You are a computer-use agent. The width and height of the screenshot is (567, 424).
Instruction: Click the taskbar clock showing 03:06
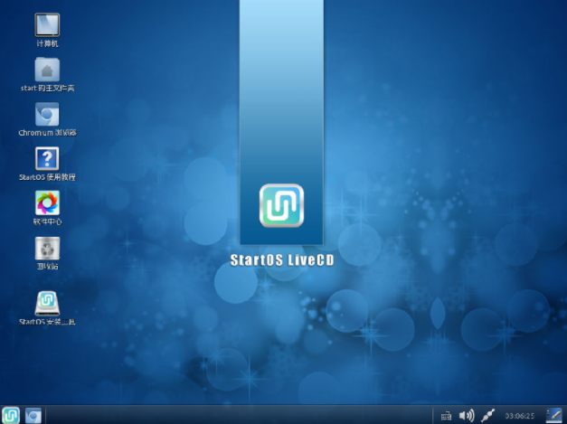[519, 416]
